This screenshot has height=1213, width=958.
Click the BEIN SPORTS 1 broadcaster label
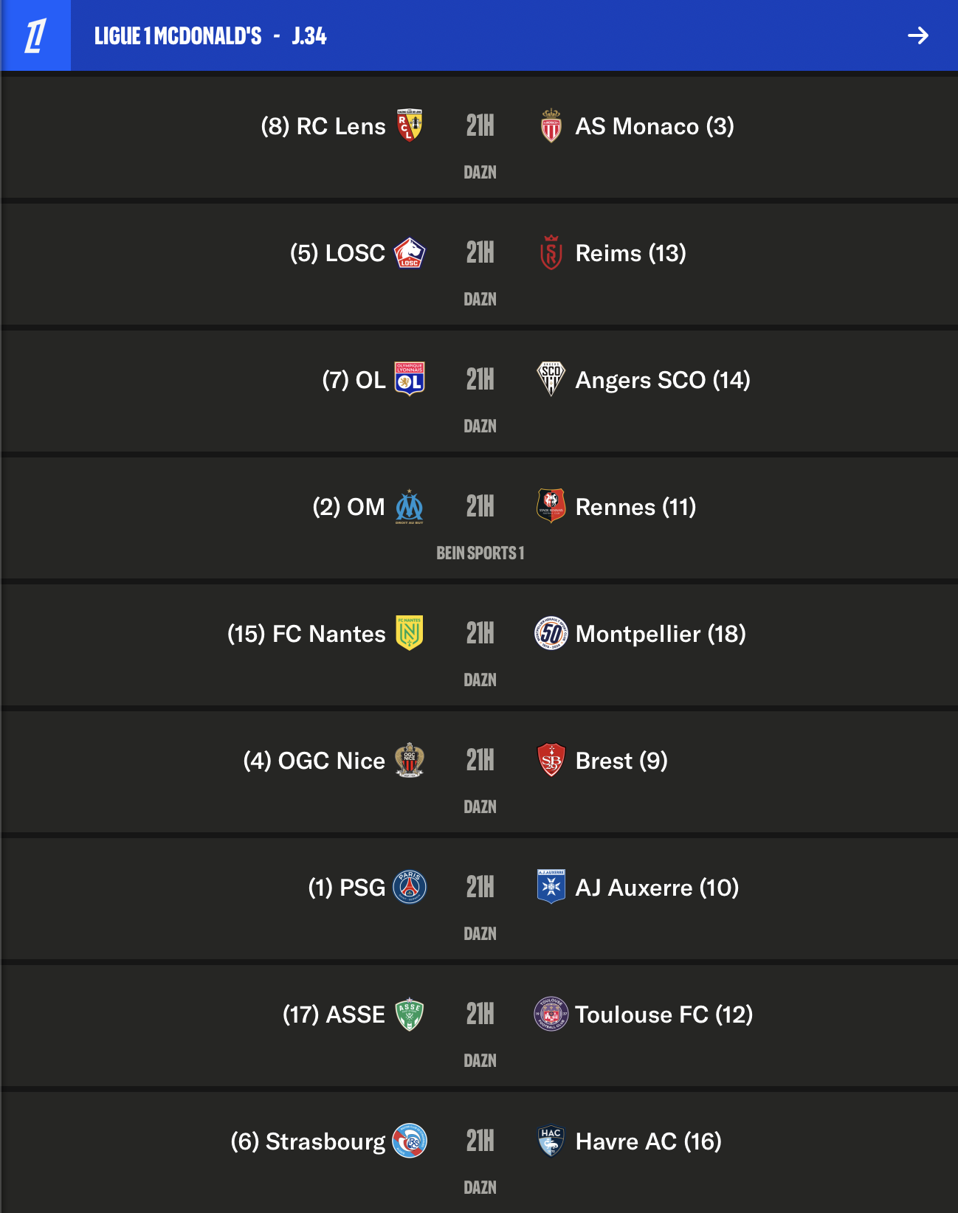(x=480, y=553)
